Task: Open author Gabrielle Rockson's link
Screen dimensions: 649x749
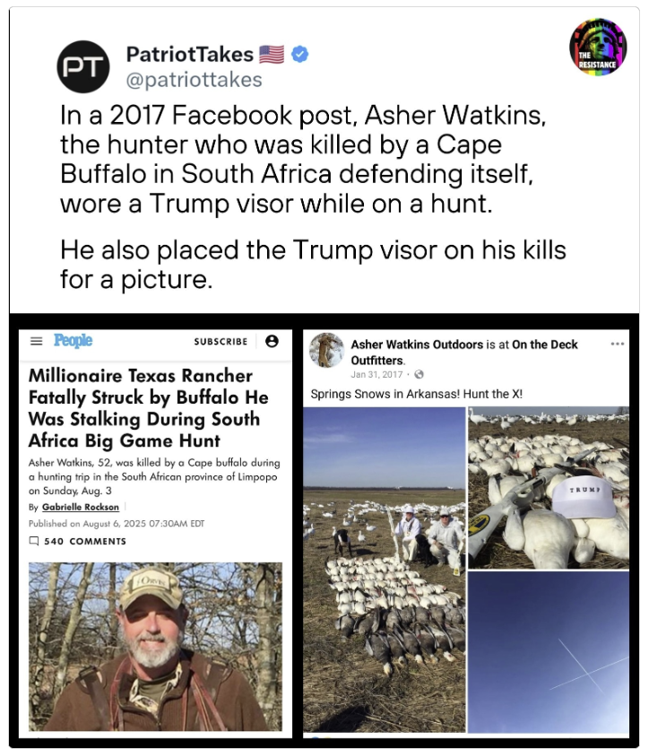Action: (x=80, y=508)
